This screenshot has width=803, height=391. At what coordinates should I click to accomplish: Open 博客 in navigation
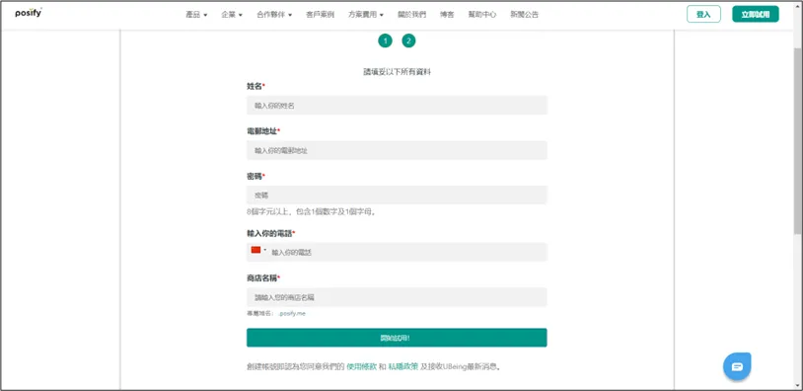447,15
